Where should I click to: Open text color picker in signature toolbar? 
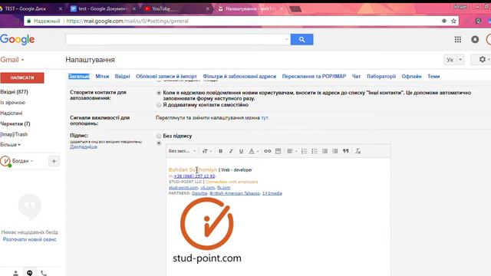(x=253, y=151)
